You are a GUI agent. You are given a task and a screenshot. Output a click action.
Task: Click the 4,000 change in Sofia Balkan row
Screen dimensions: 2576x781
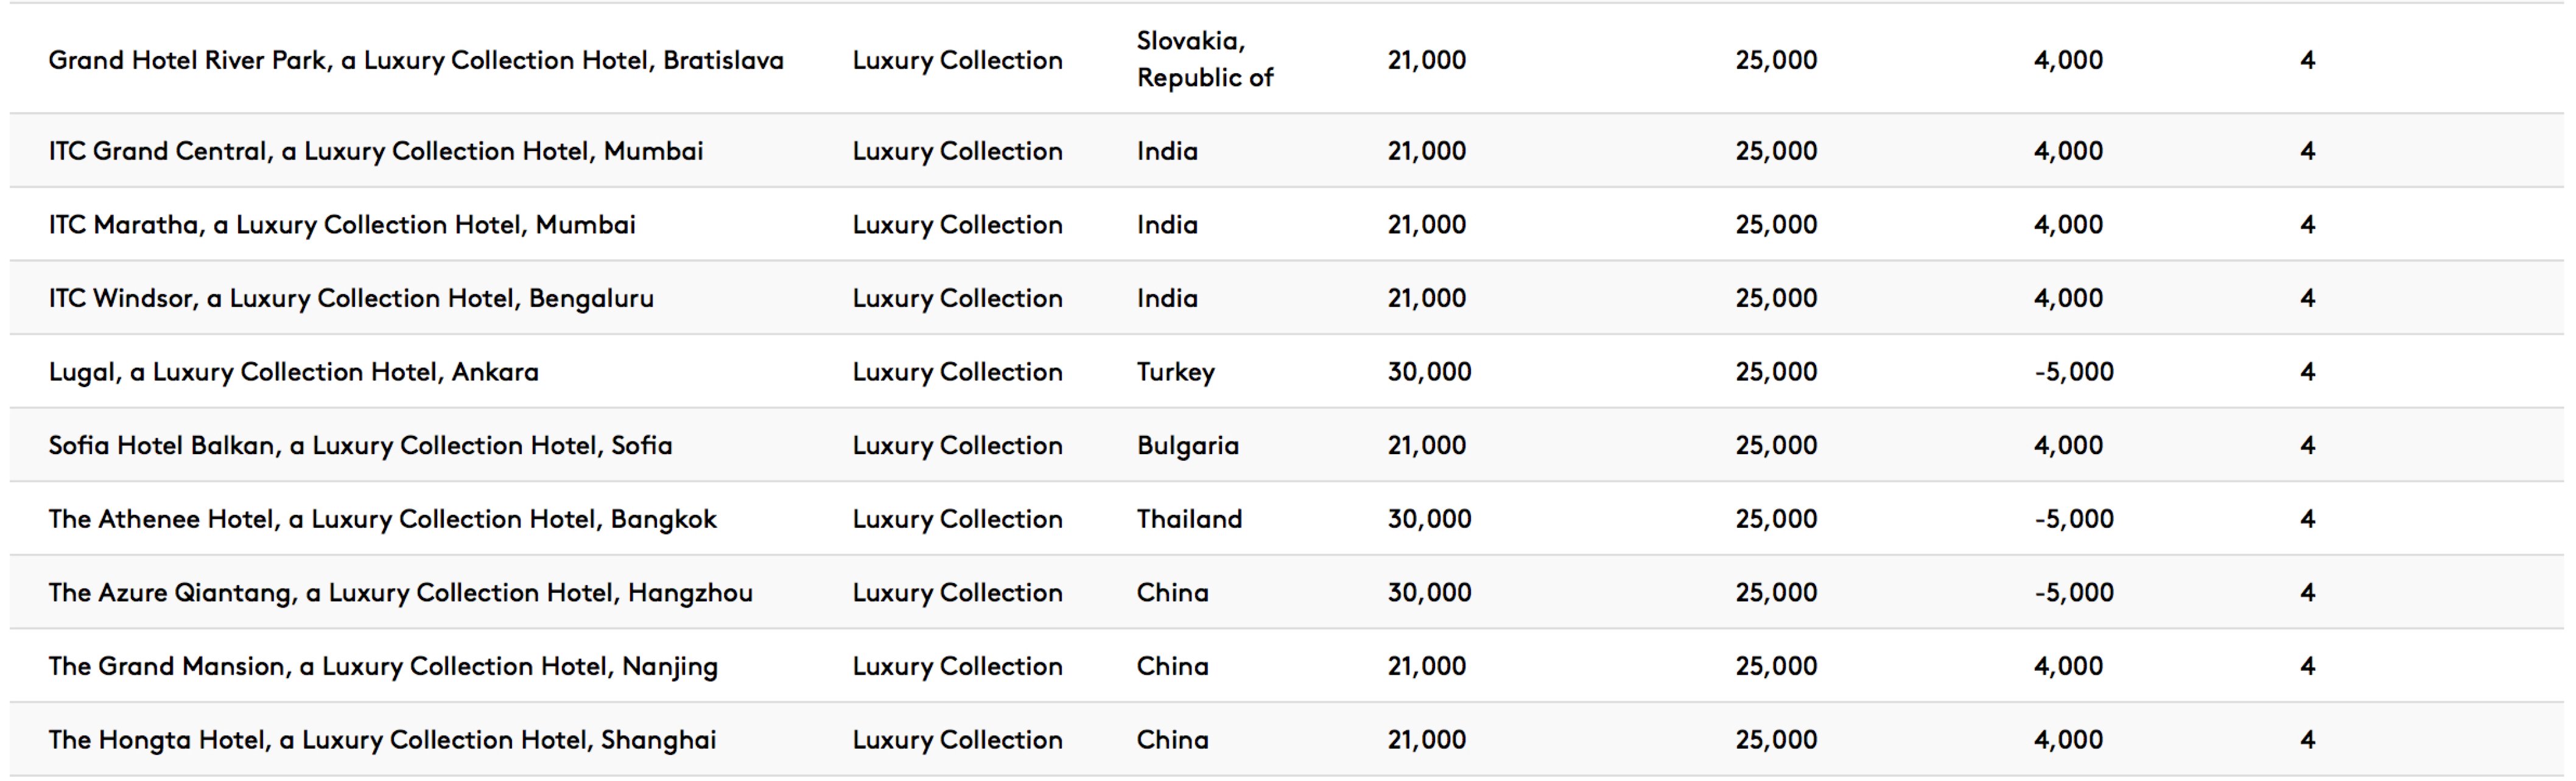click(x=2068, y=445)
